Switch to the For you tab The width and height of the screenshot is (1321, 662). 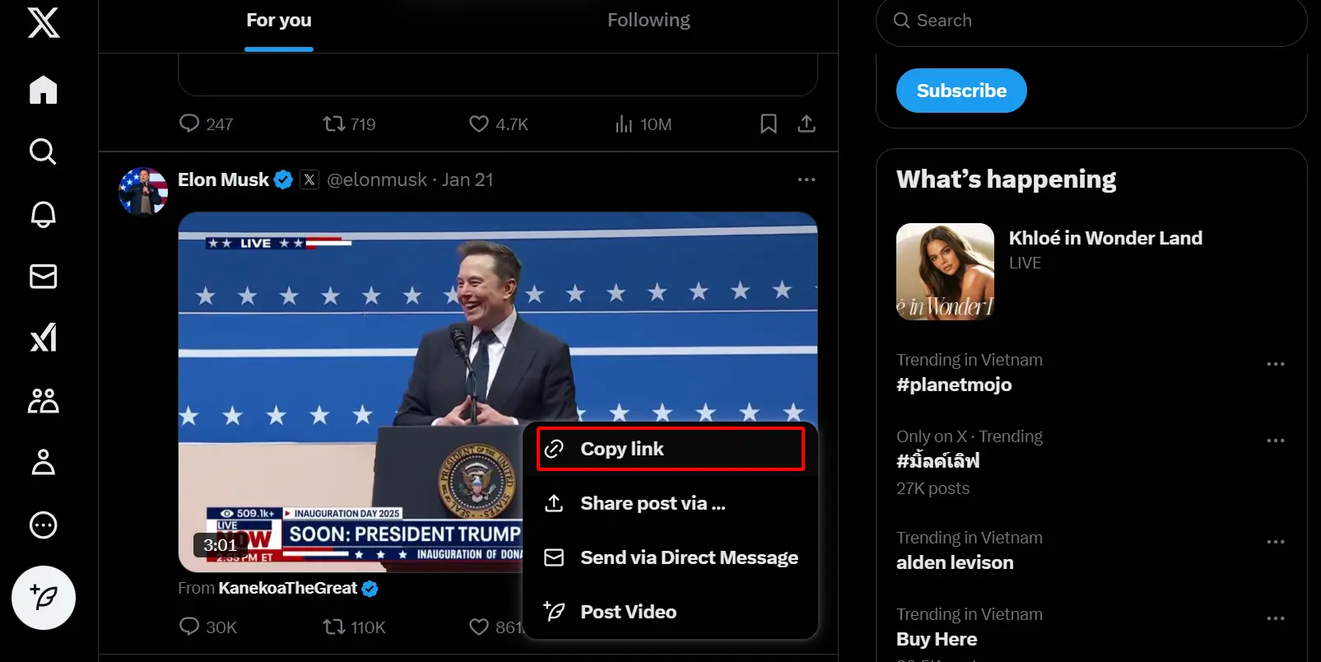[x=279, y=21]
